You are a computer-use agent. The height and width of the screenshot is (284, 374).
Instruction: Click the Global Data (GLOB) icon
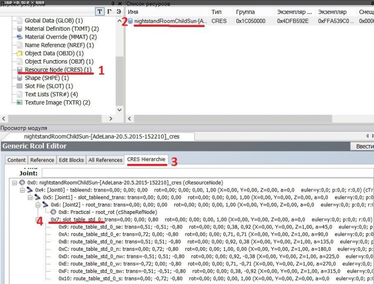pos(20,21)
